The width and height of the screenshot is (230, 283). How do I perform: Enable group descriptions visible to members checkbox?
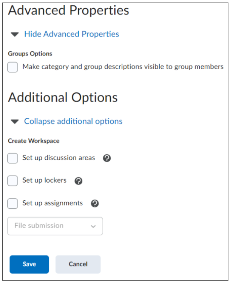click(x=12, y=67)
